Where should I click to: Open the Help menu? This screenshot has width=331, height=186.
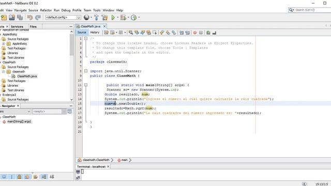119,10
